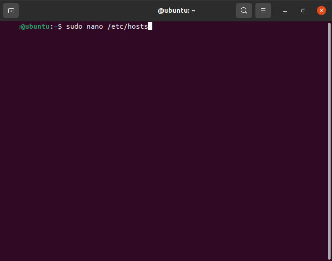332x261 pixels.
Task: Click the "/etc/hosts" path text
Action: (128, 26)
